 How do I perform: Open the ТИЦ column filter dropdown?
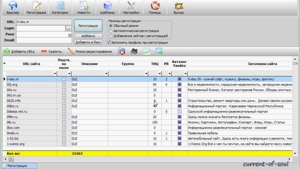coord(159,74)
